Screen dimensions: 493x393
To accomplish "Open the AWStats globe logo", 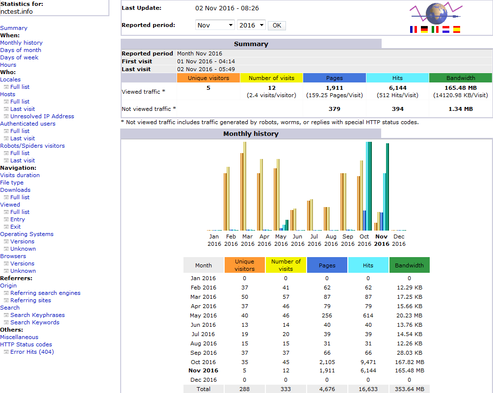I will tap(437, 13).
